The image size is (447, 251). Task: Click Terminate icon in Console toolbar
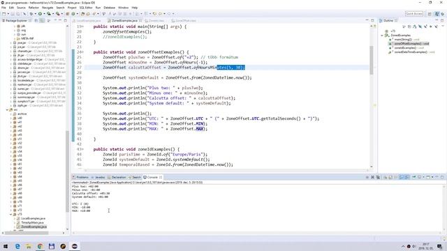(x=367, y=177)
